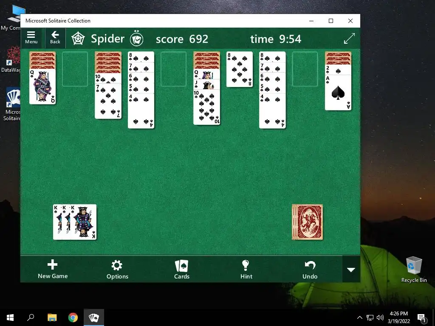The height and width of the screenshot is (326, 435).
Task: Open the daily challenge cards badge icon
Action: point(136,39)
